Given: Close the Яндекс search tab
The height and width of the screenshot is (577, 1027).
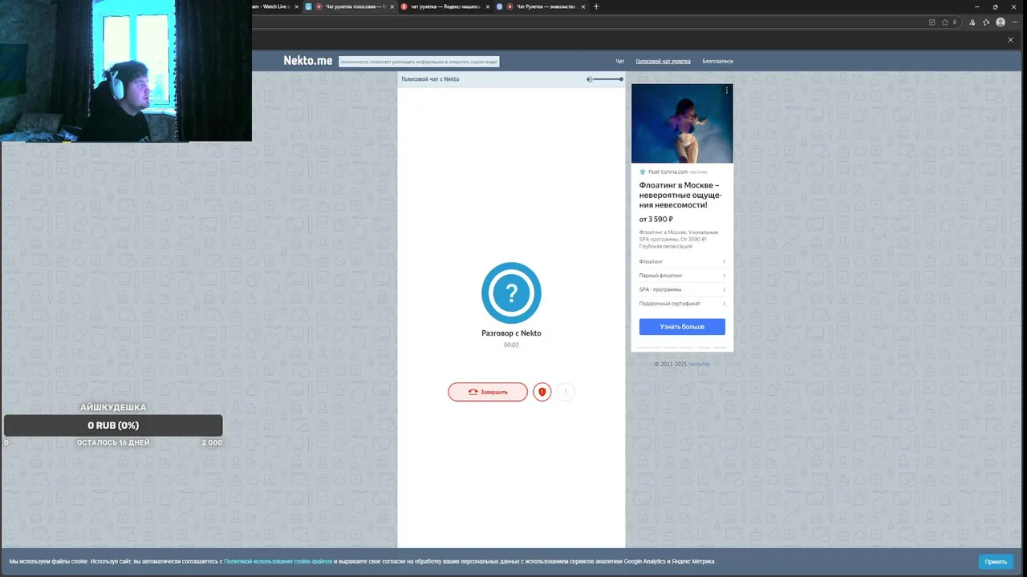Looking at the screenshot, I should [487, 6].
